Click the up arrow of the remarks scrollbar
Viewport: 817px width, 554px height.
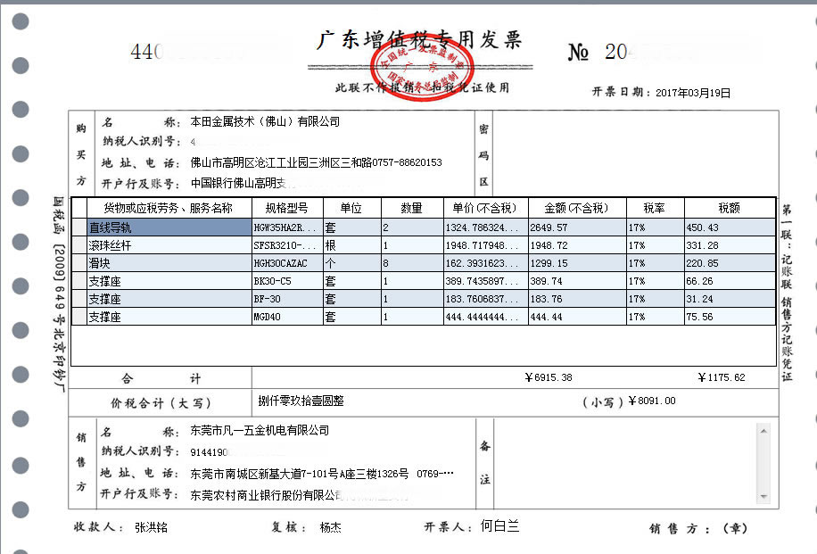(763, 431)
